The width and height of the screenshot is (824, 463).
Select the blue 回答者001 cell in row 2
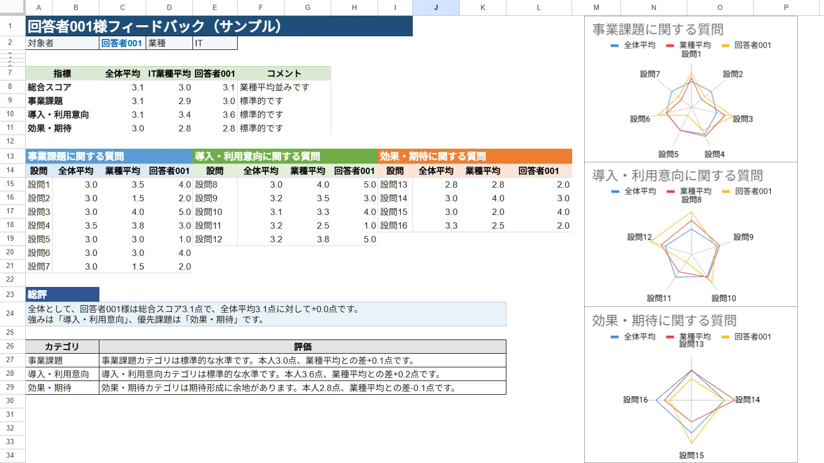click(x=122, y=43)
